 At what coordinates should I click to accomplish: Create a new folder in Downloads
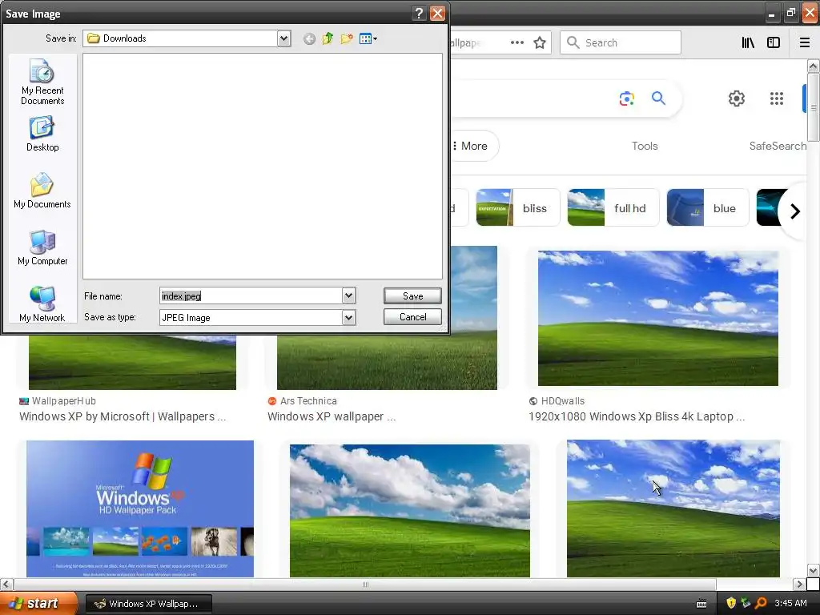coord(347,38)
